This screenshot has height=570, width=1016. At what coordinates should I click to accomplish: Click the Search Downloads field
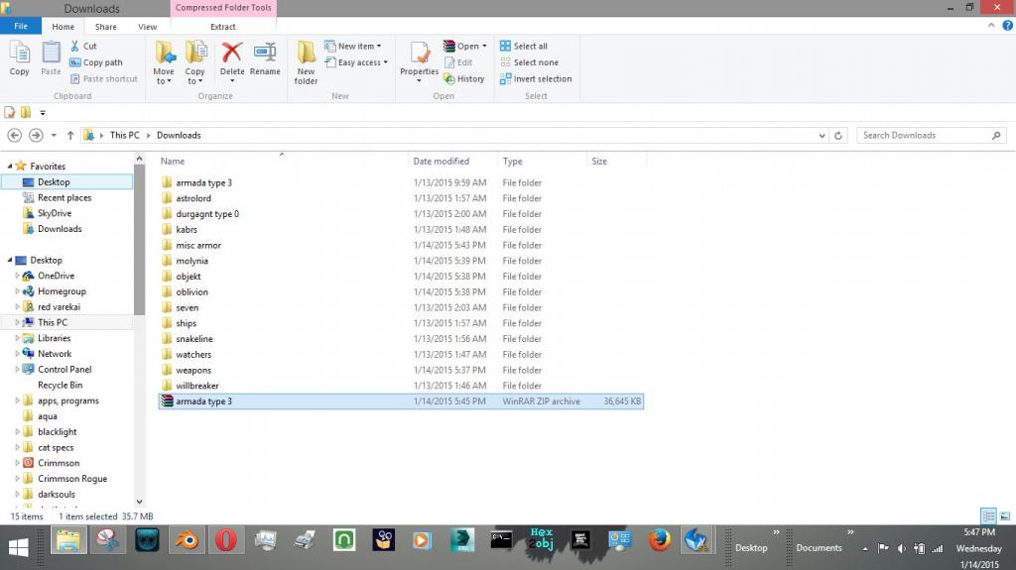pyautogui.click(x=931, y=136)
